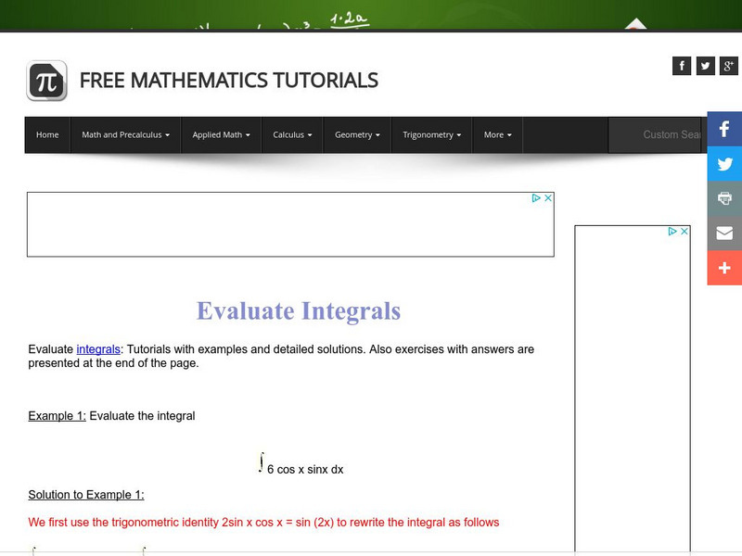This screenshot has width=742, height=556.
Task: Click the Solution to Example 1: label
Action: point(86,495)
